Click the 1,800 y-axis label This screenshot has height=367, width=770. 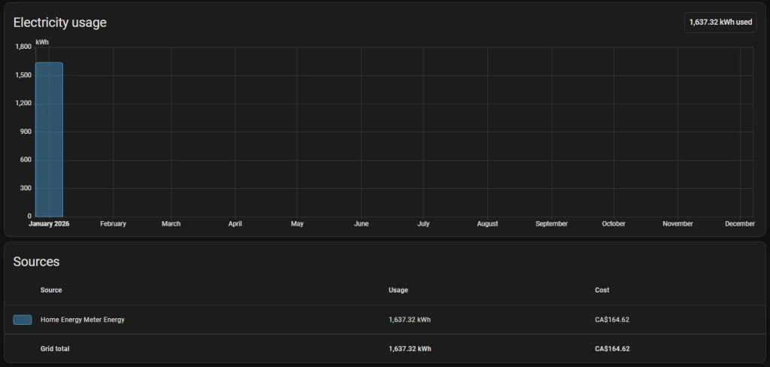point(23,47)
